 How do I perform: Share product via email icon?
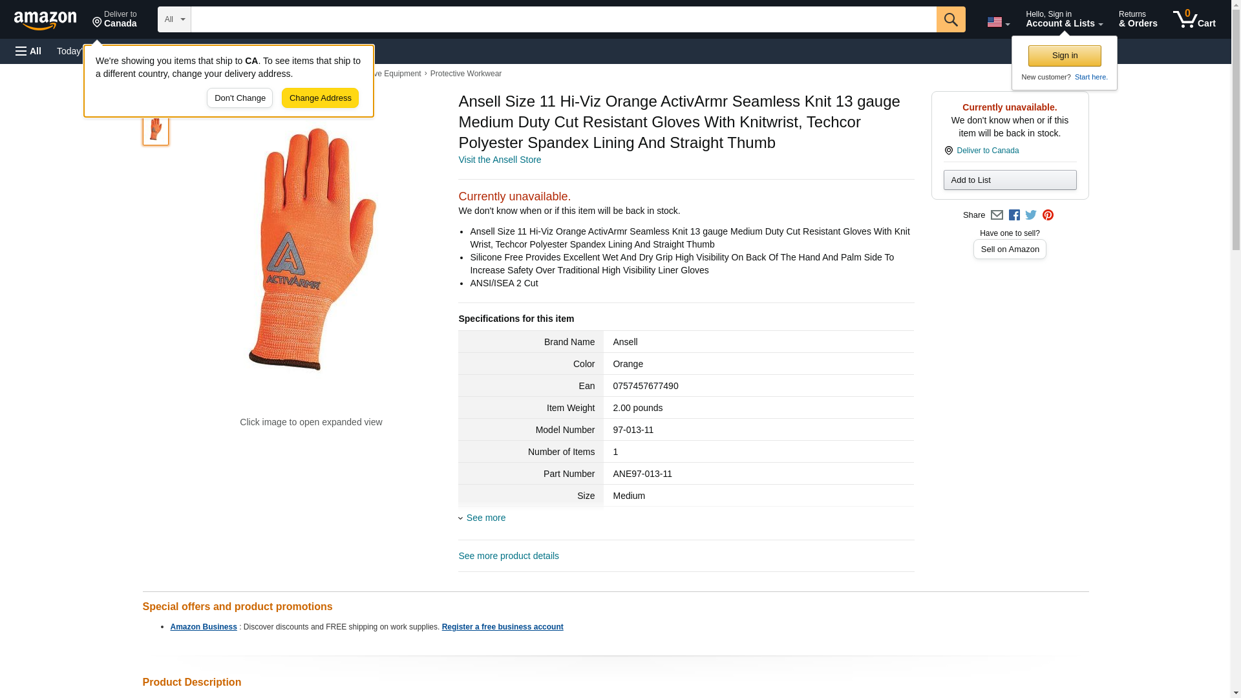pos(997,215)
